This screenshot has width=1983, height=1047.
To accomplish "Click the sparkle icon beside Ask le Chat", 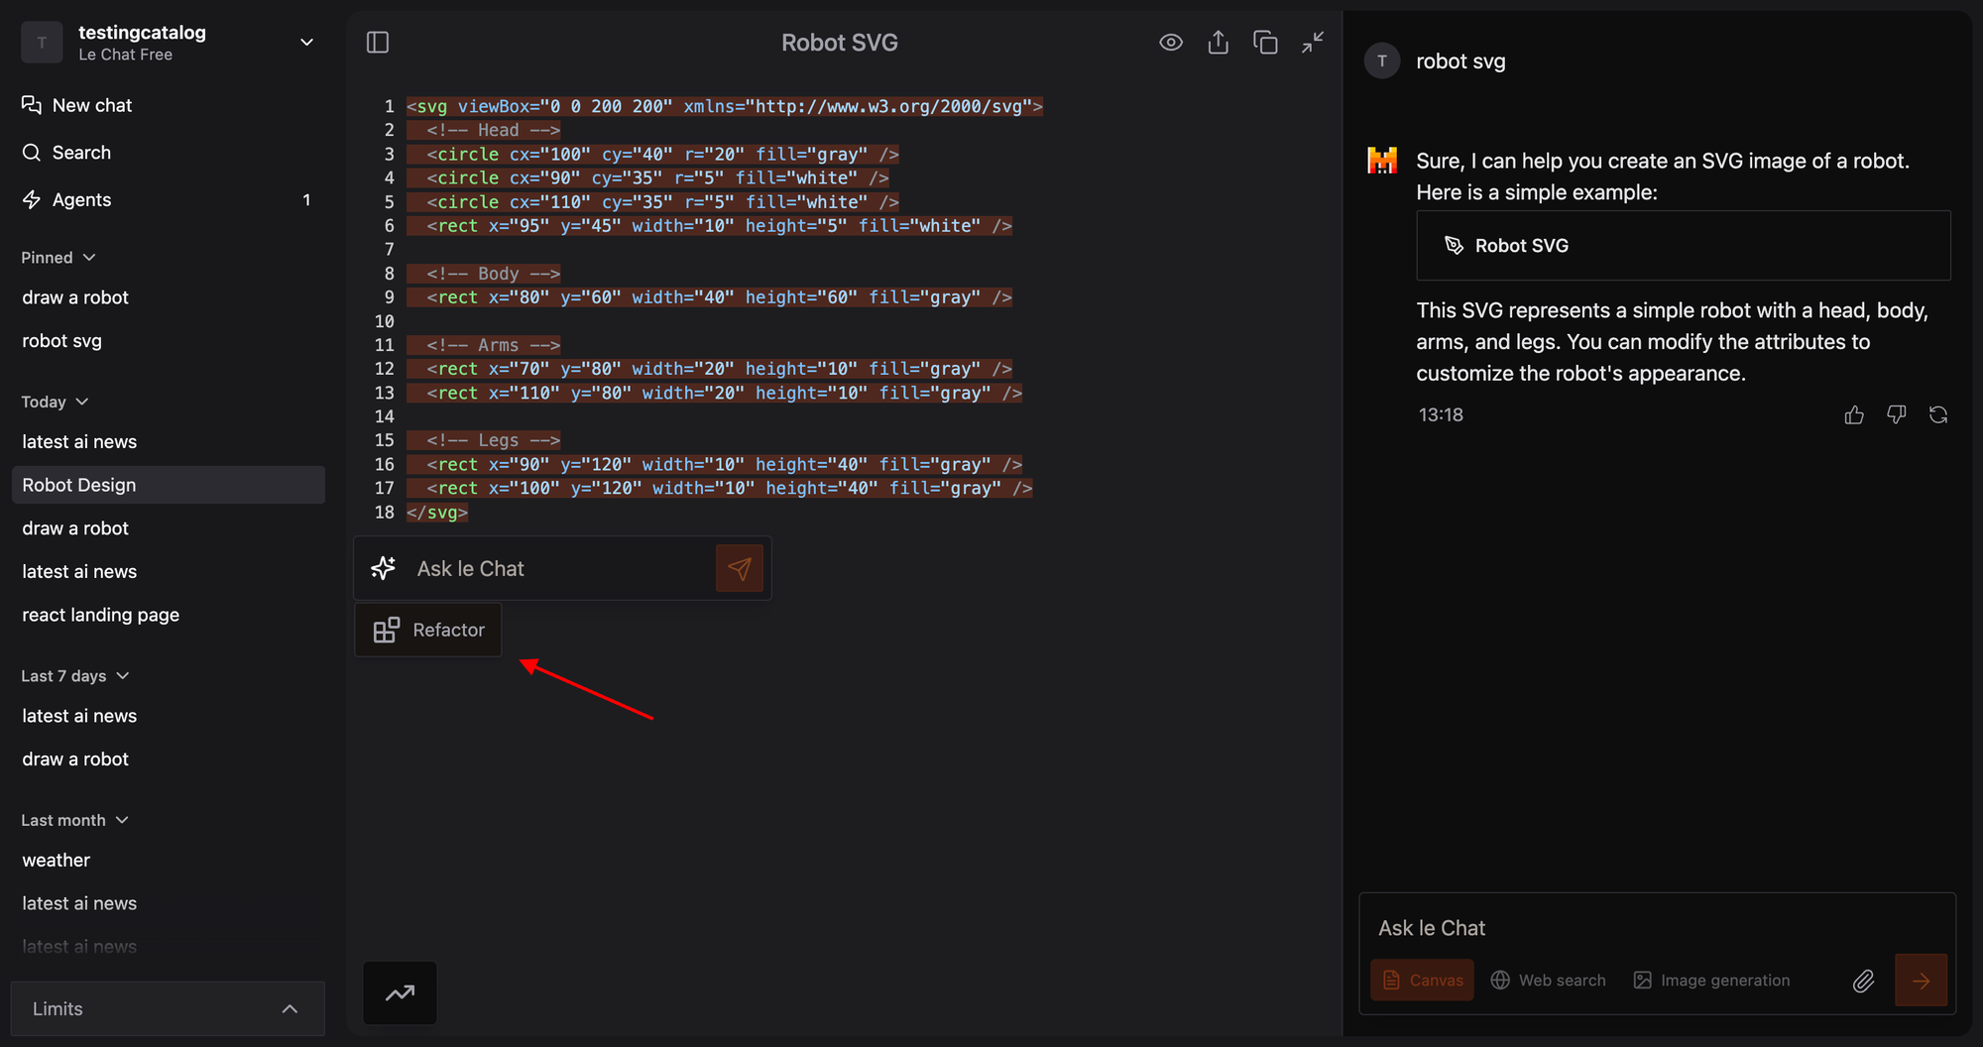I will click(384, 568).
